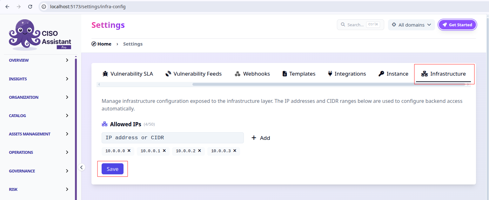The width and height of the screenshot is (489, 200).
Task: Click the Add button for IPs
Action: click(261, 138)
